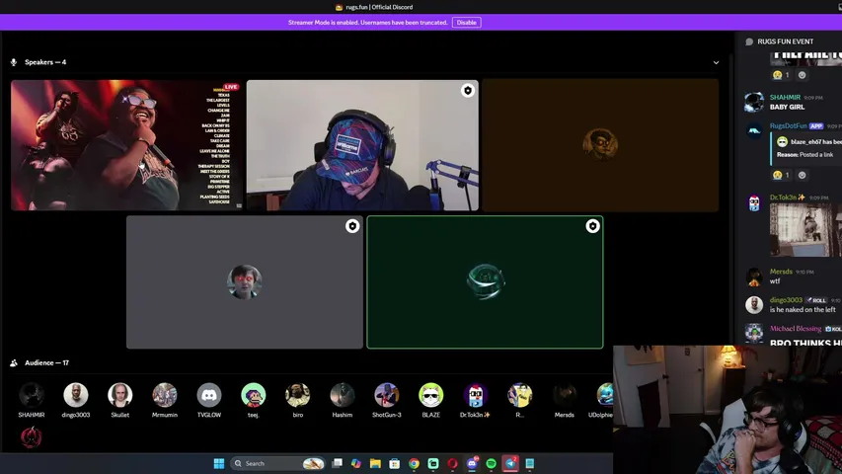The height and width of the screenshot is (474, 842).
Task: Disable Streamer Mode via the banner button
Action: click(x=466, y=23)
